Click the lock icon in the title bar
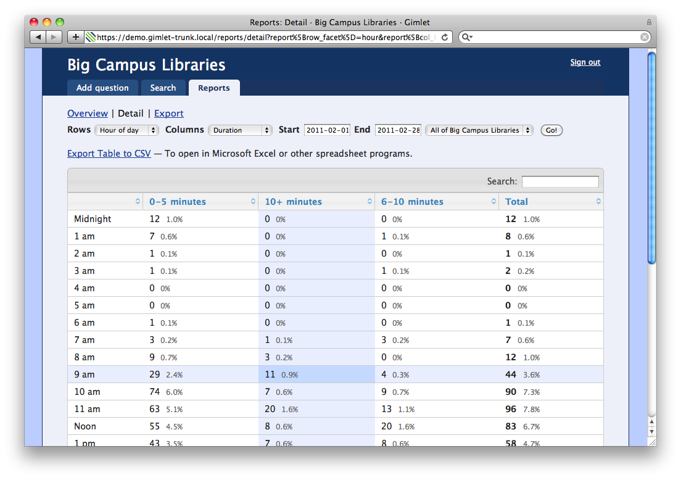This screenshot has width=681, height=480. [x=649, y=22]
